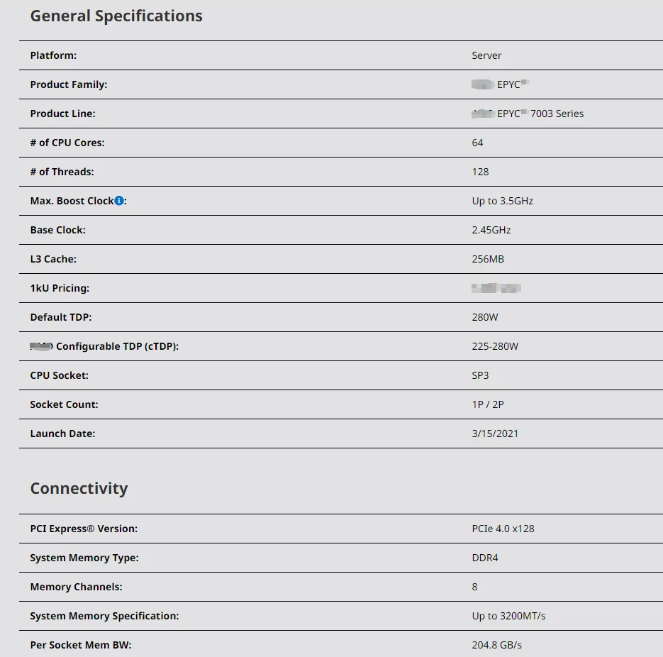The height and width of the screenshot is (657, 663).
Task: Click the blurred 1kU Pricing value
Action: tap(496, 288)
